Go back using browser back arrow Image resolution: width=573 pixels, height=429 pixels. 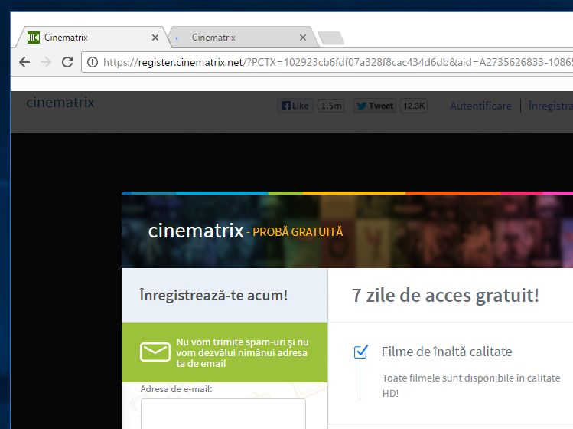tap(24, 62)
